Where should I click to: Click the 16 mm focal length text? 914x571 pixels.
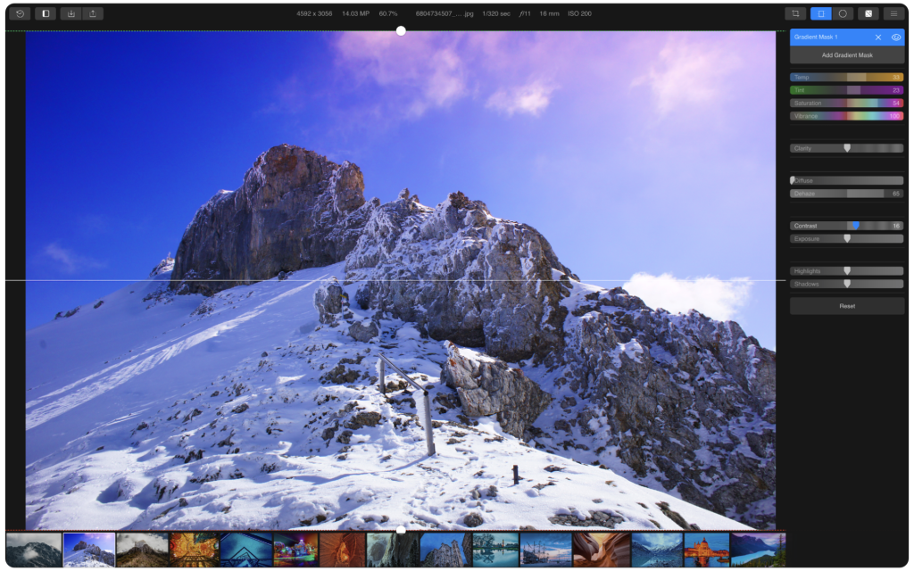(x=549, y=13)
